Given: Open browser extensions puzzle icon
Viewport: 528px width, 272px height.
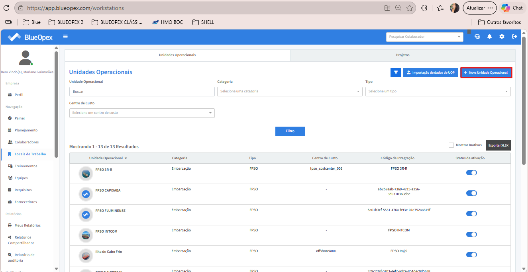Looking at the screenshot, I should (424, 8).
